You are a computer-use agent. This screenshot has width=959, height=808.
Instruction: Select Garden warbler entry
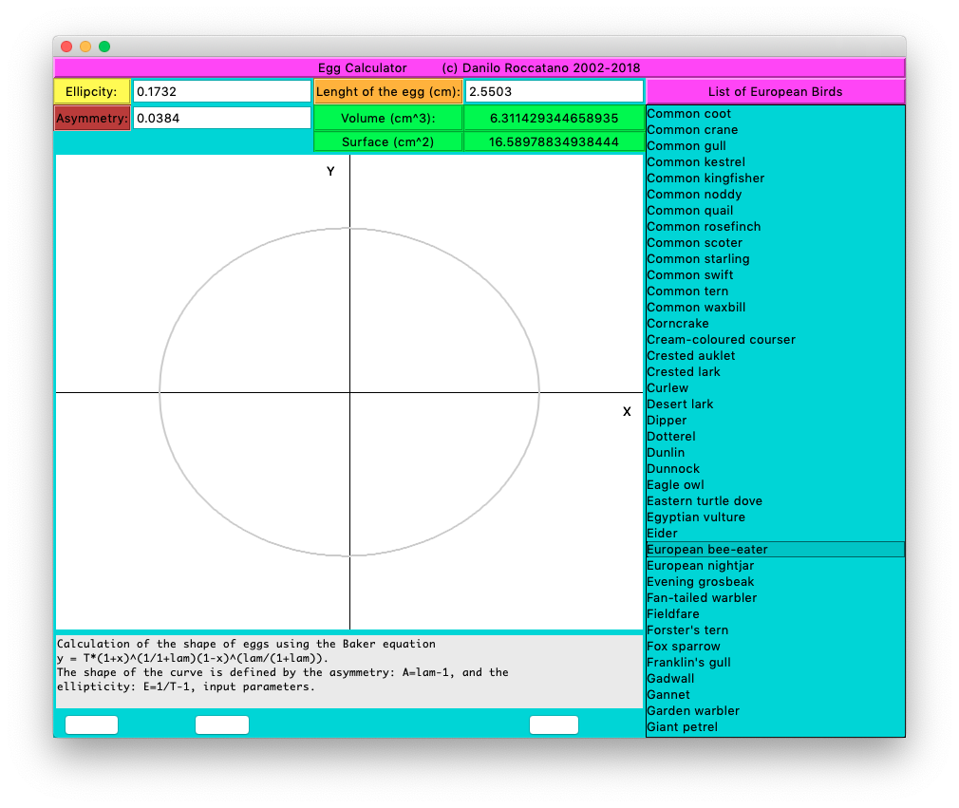pos(693,711)
